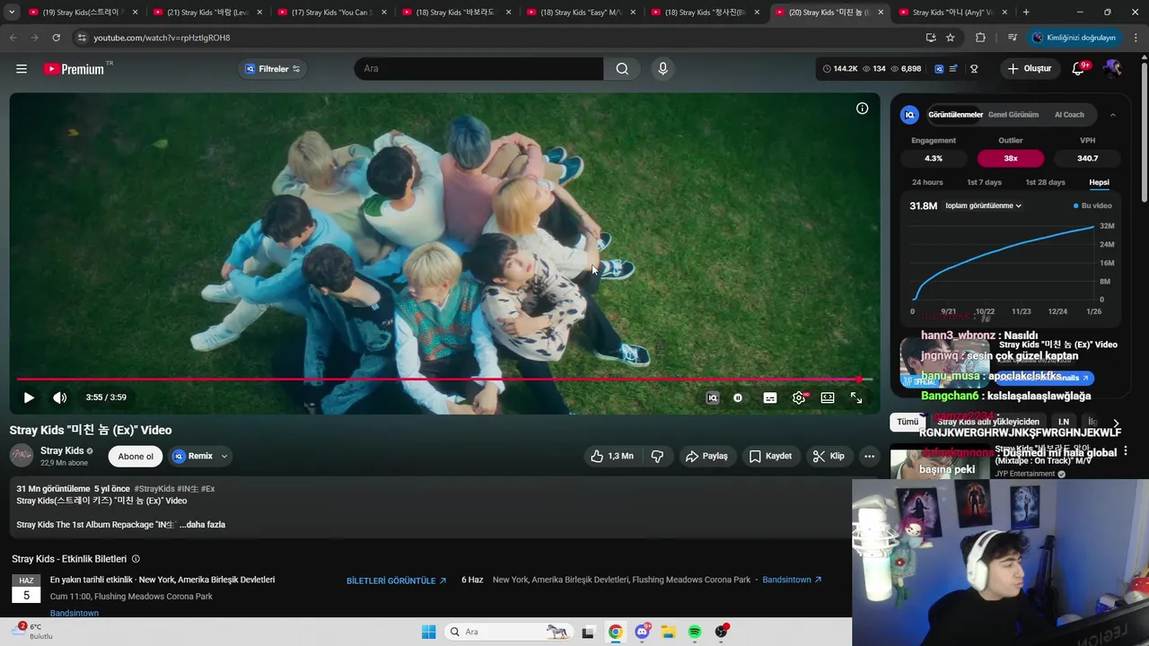Bookmark this page with star icon
1149x646 pixels.
pos(950,38)
